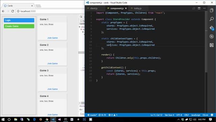Viewport: 216px width, 122px height.
Task: Switch to the client.js editor tab
Action: coord(94,8)
